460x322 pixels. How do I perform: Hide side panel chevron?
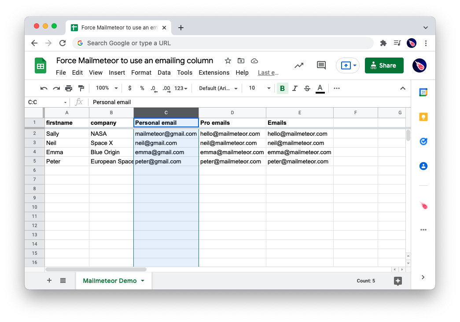(x=423, y=277)
